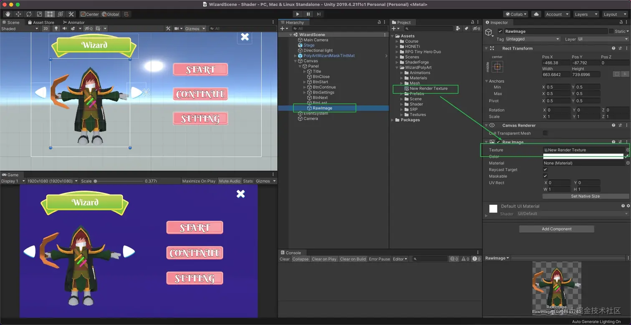Image resolution: width=631 pixels, height=325 pixels.
Task: Open the Game resolution 1920x1080 dropdown
Action: pos(53,181)
